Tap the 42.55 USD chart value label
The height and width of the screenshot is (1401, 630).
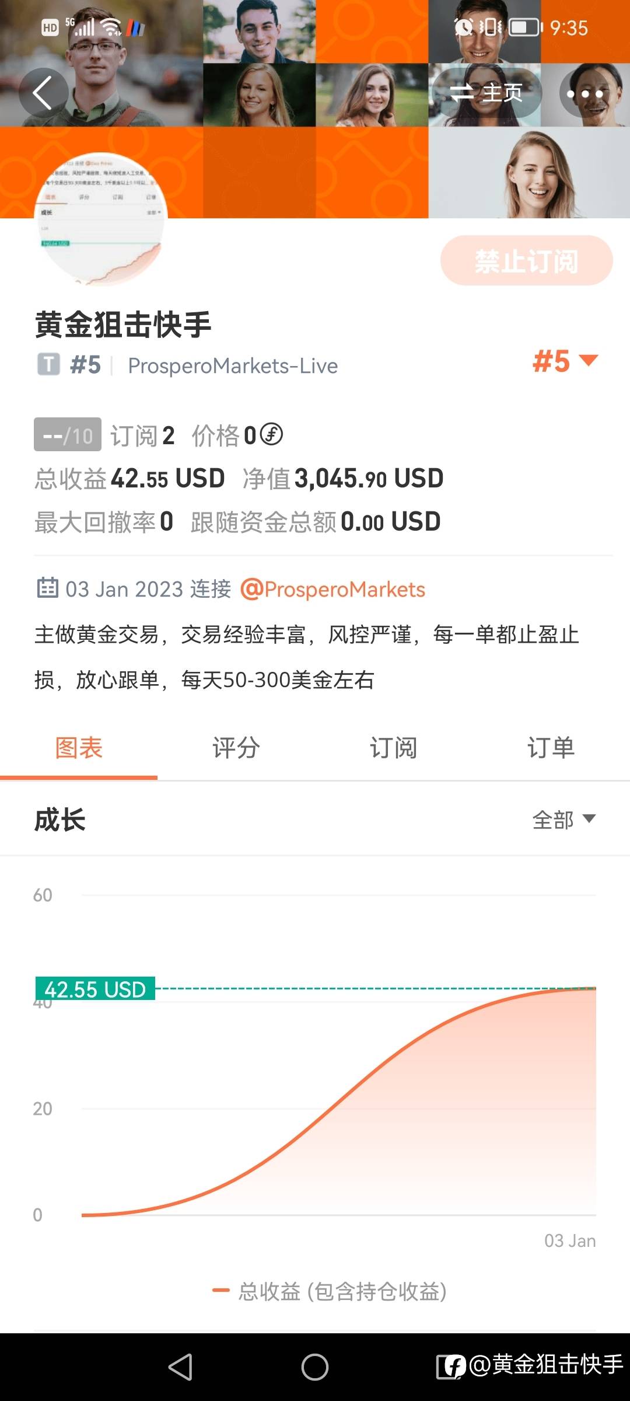pyautogui.click(x=95, y=989)
